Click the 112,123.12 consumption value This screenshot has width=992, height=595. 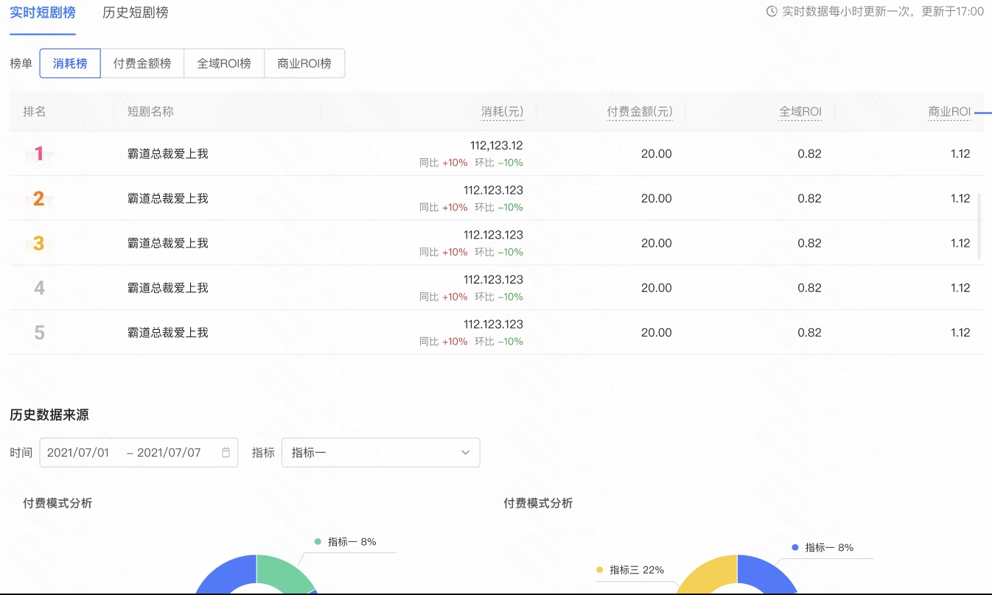click(x=497, y=146)
